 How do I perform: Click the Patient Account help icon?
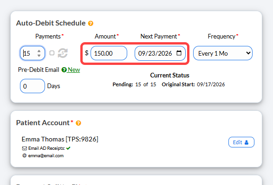(x=78, y=123)
